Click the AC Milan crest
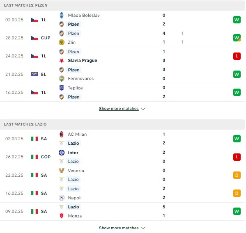The width and height of the screenshot is (246, 233). click(x=62, y=134)
